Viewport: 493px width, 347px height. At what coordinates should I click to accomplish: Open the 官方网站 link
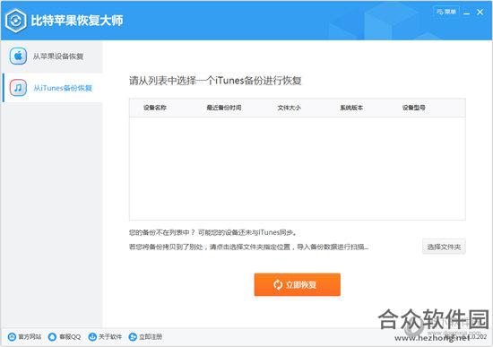24,336
